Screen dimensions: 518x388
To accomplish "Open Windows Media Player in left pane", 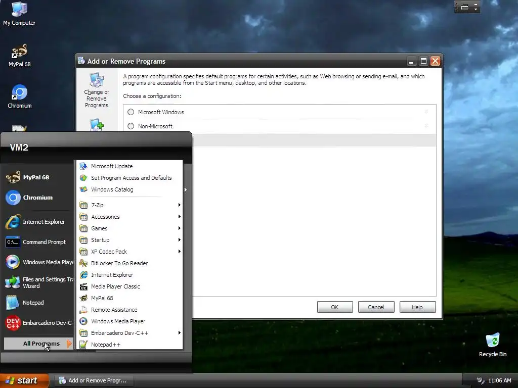I will (x=39, y=262).
